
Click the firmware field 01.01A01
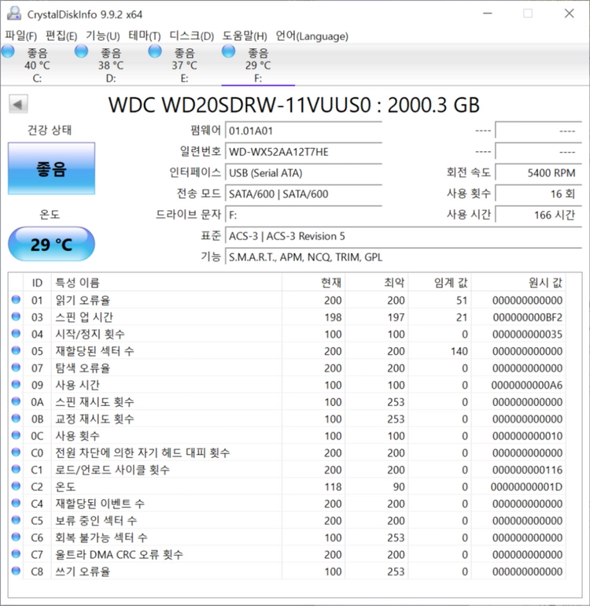(x=304, y=131)
